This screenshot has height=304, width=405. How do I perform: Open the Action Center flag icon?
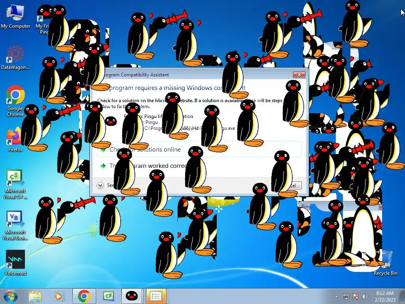click(x=356, y=296)
